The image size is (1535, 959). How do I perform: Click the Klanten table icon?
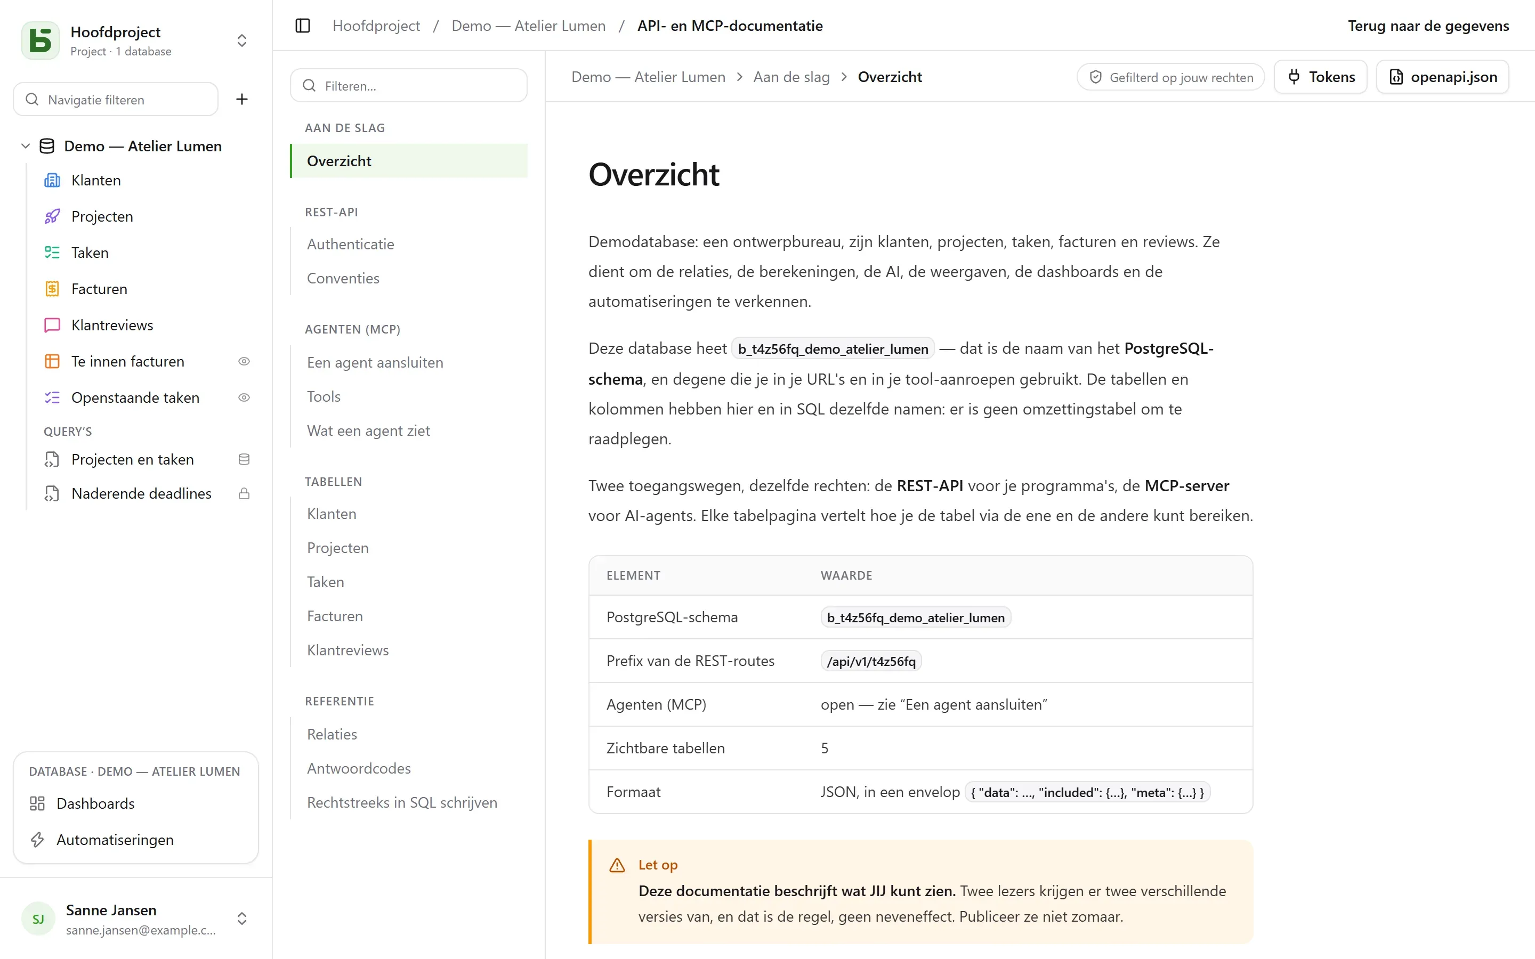click(x=52, y=181)
